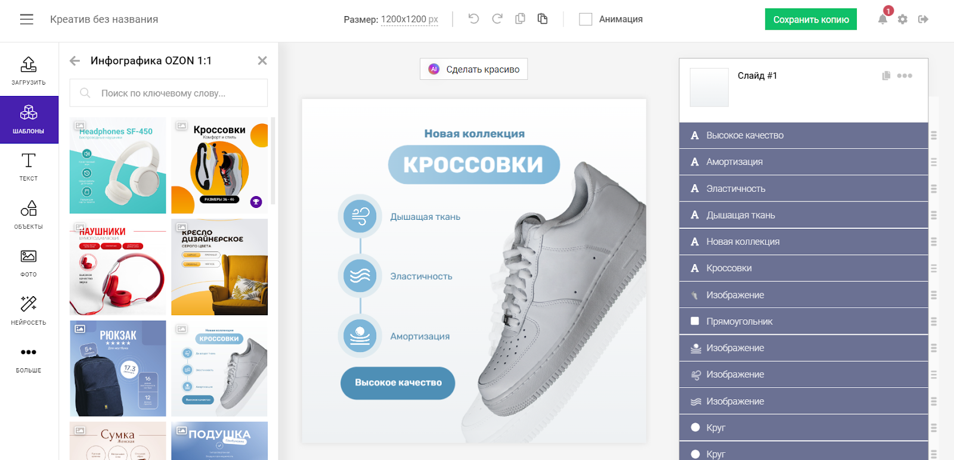The image size is (954, 460).
Task: Click Сохранить копию button
Action: (811, 19)
